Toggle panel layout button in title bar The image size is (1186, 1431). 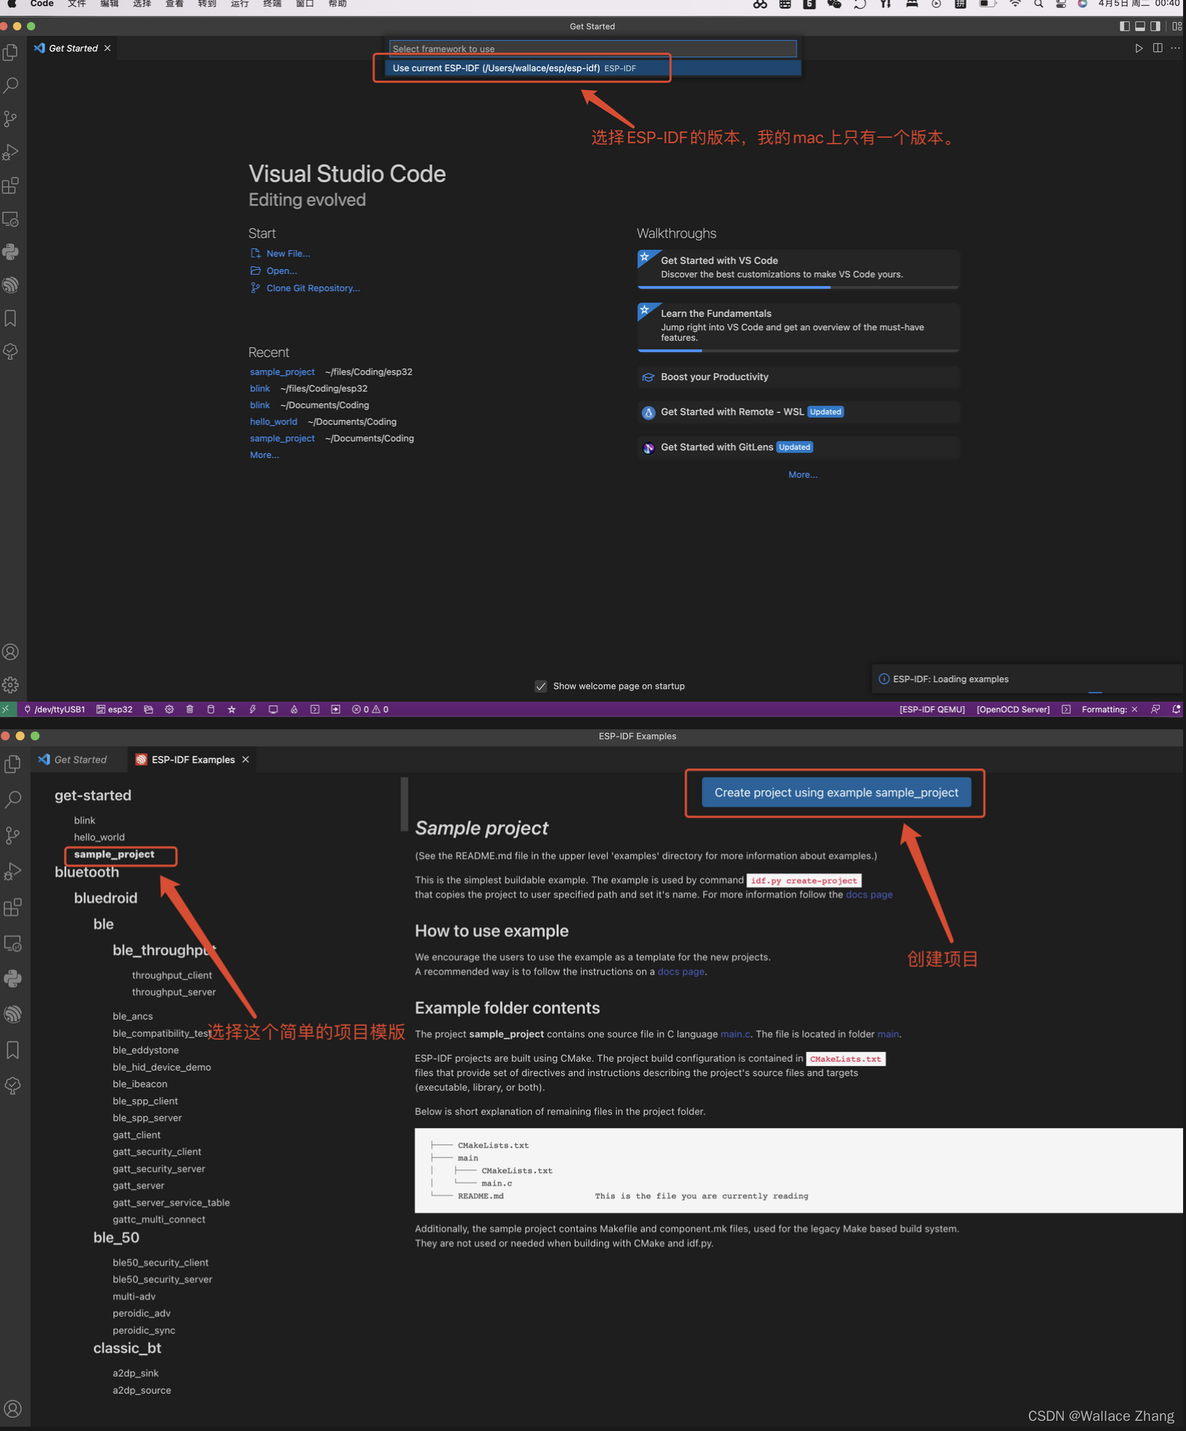pyautogui.click(x=1140, y=26)
